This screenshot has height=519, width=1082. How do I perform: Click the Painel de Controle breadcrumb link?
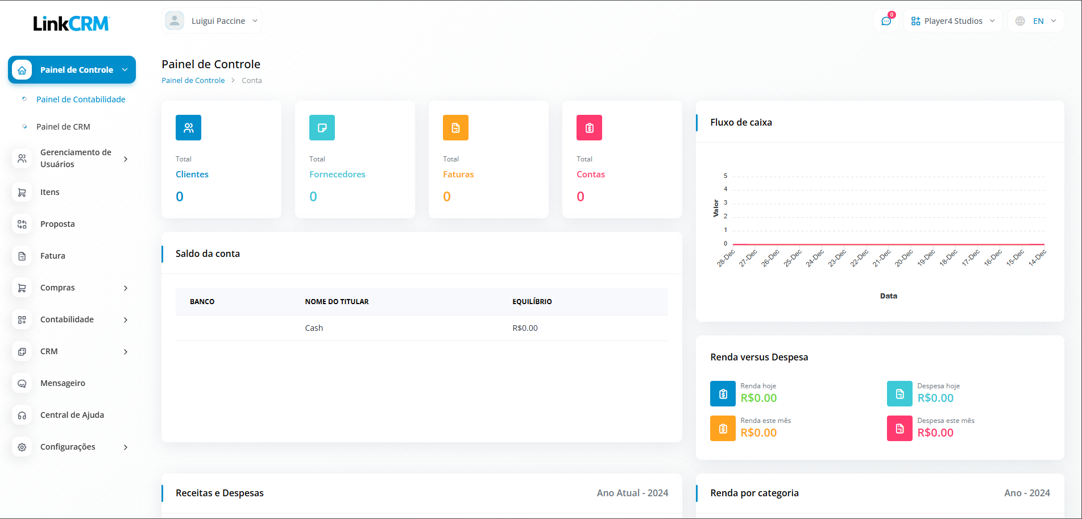tap(193, 81)
